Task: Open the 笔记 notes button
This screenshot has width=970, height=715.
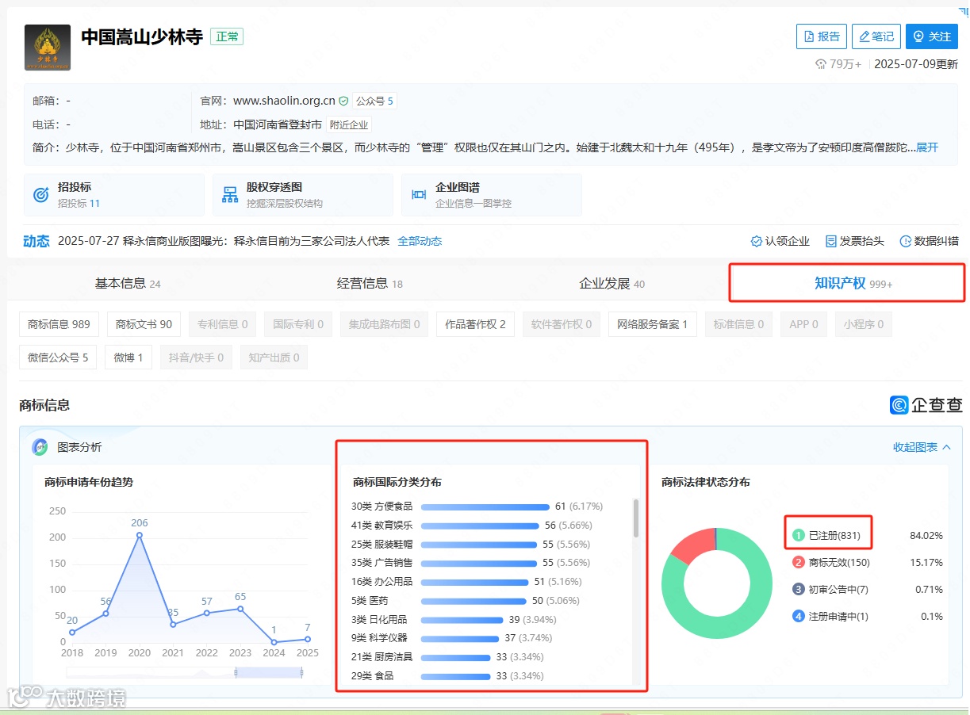Action: click(876, 36)
